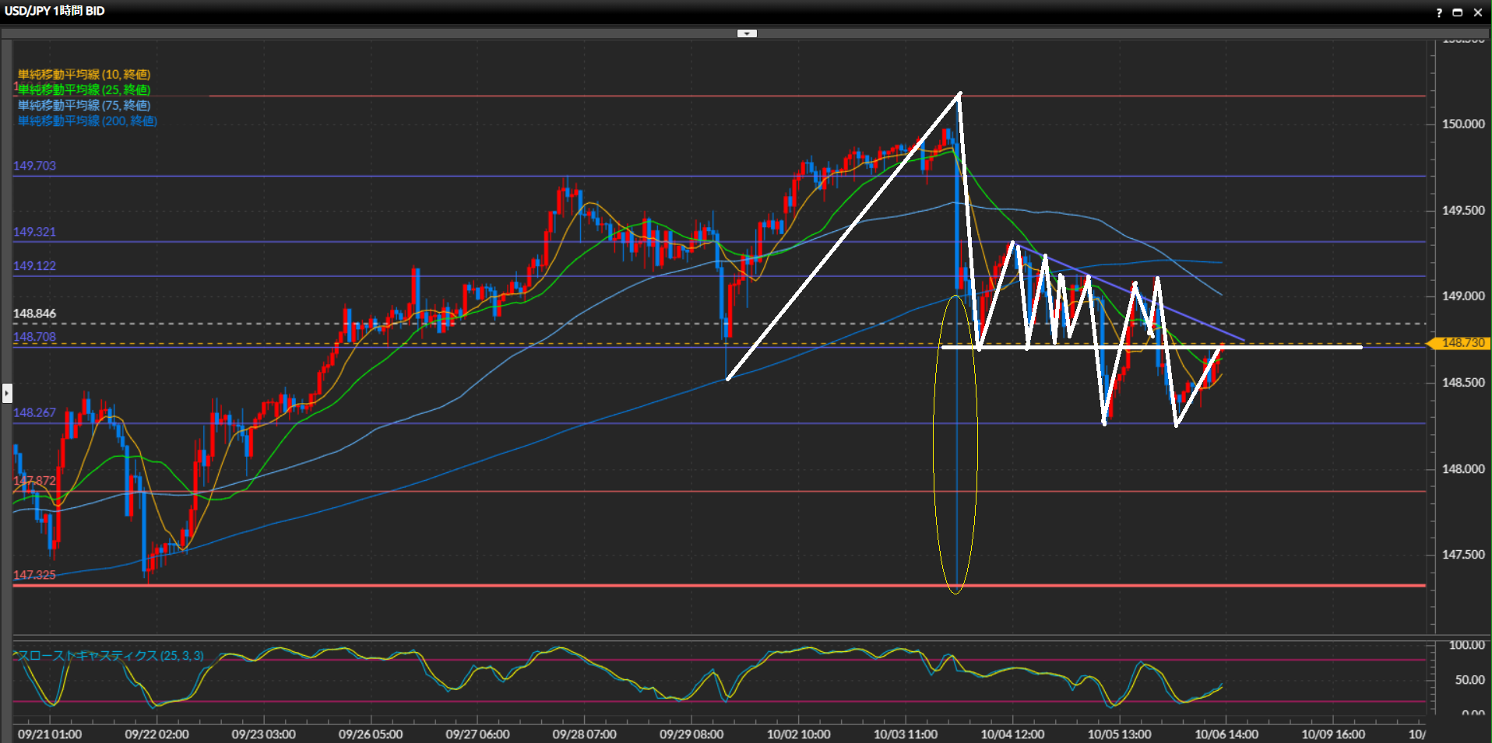The image size is (1492, 743).
Task: Maximize the USD/JPY chart window
Action: pos(1458,12)
